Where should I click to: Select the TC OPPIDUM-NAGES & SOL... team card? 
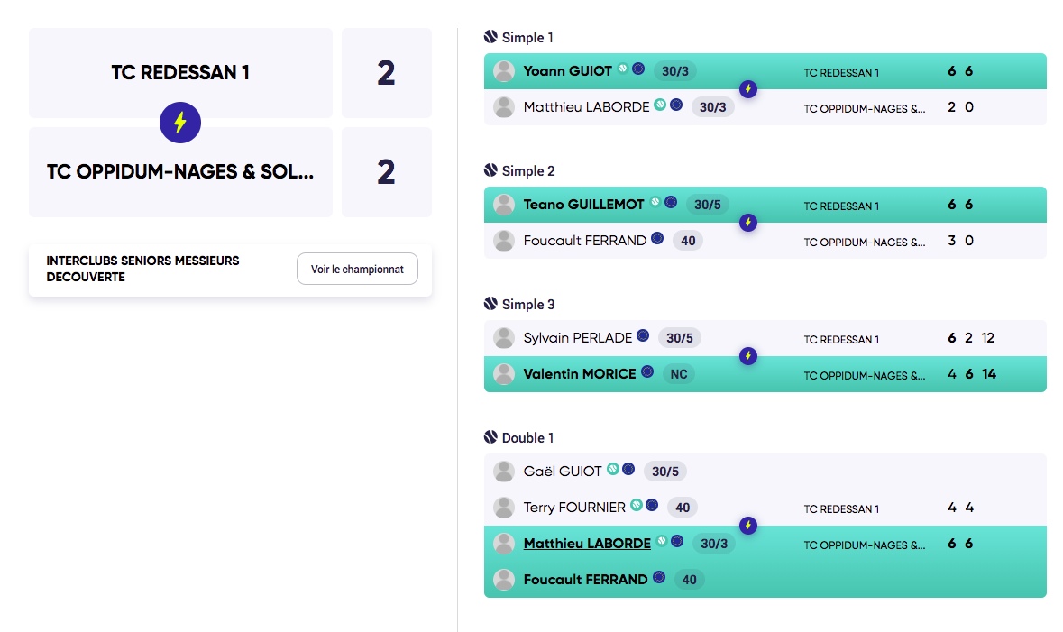click(x=180, y=172)
